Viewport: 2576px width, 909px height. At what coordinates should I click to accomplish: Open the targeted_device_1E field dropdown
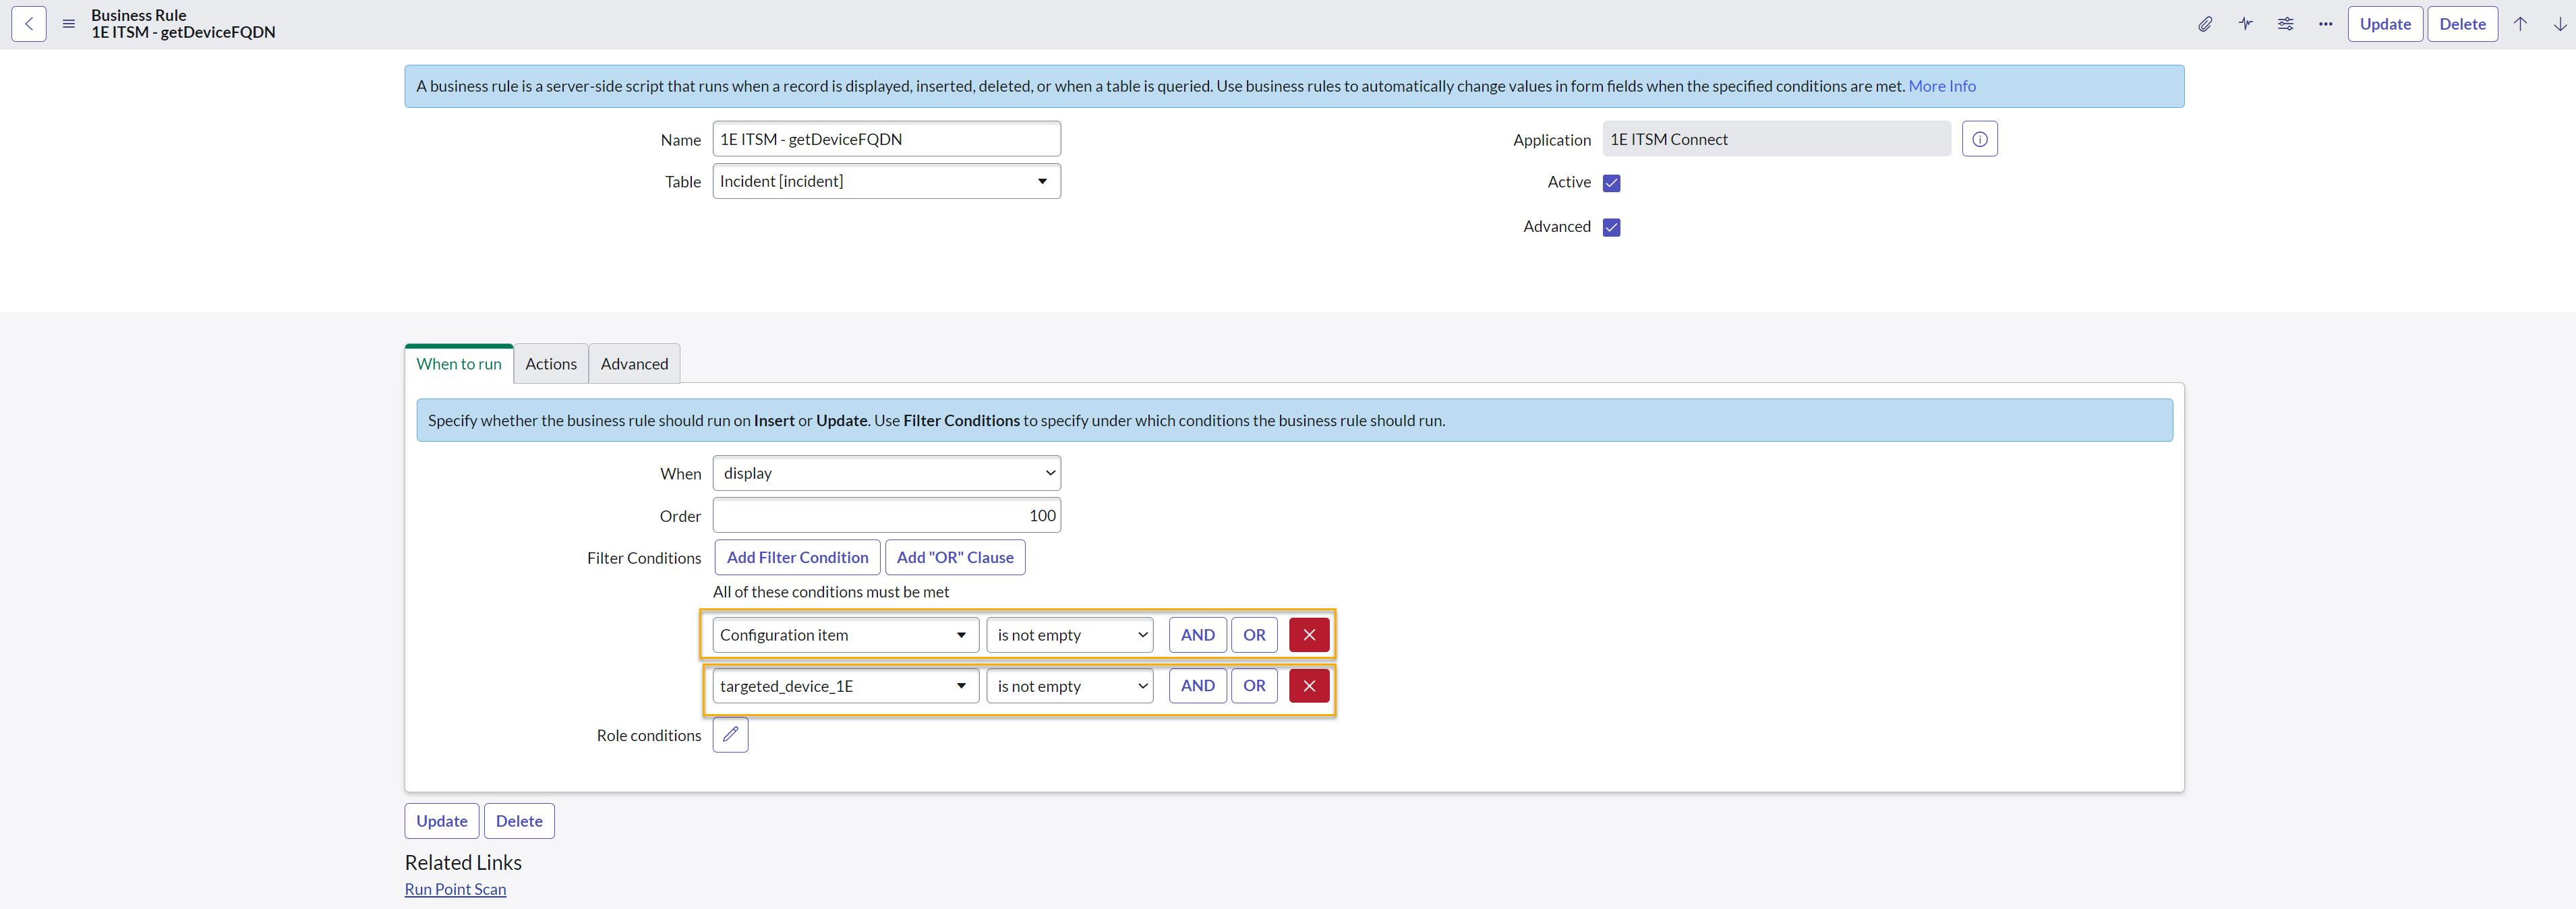[845, 686]
